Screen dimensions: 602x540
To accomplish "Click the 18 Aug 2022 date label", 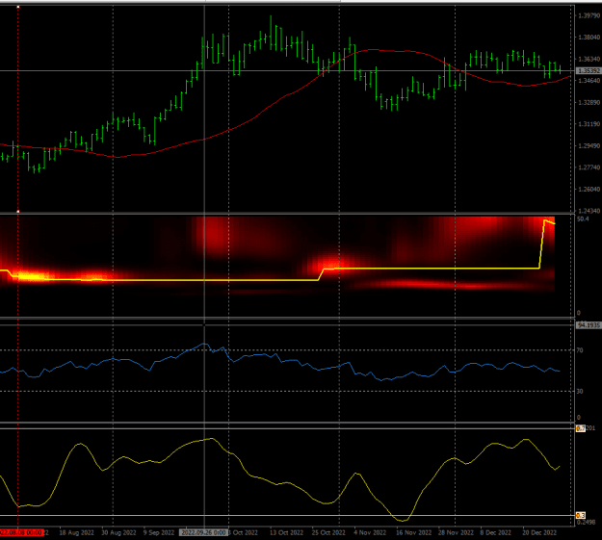I will pyautogui.click(x=76, y=532).
